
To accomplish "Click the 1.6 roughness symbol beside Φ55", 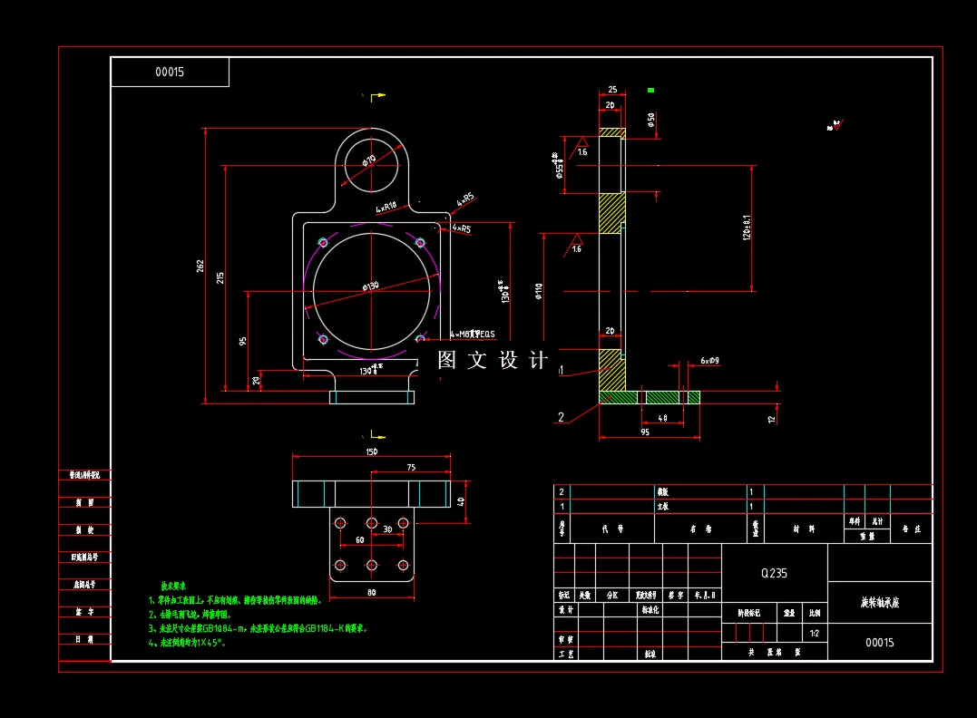I will 580,148.
